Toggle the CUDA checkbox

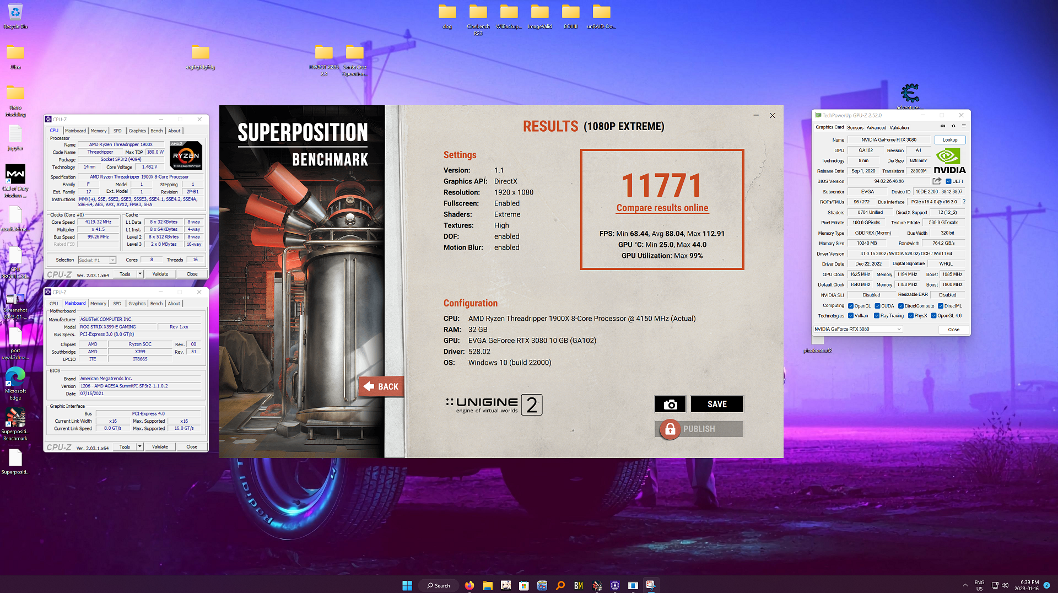877,306
